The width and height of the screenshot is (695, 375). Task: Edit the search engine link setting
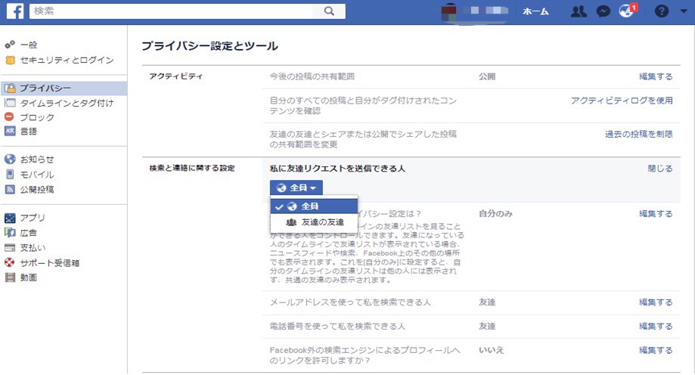click(656, 350)
